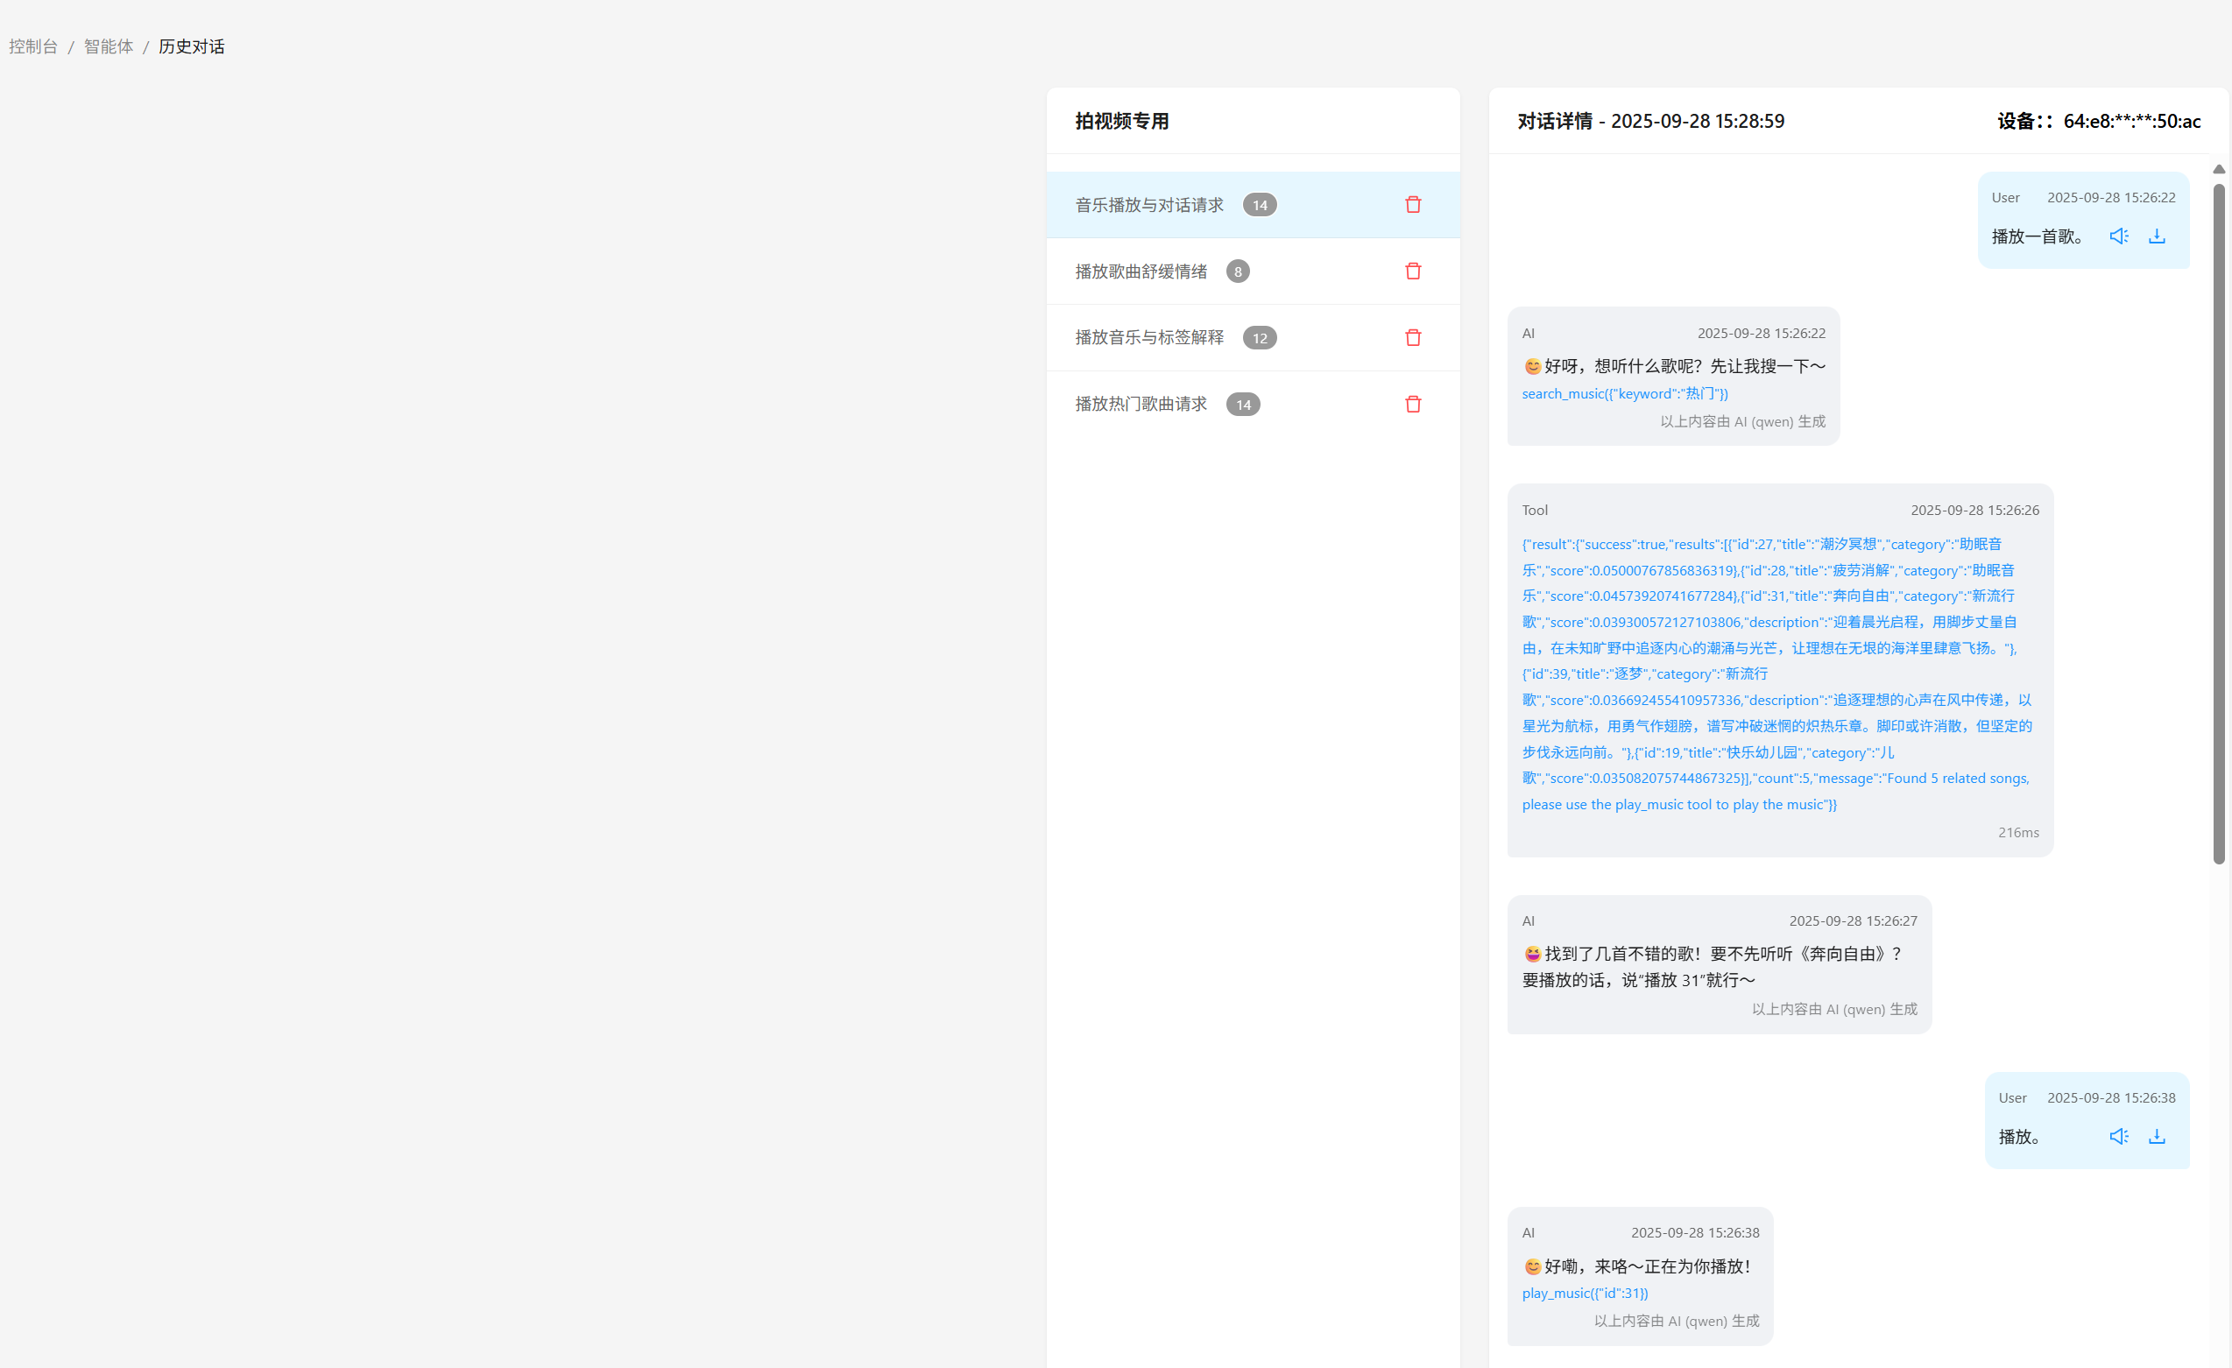Open the 音乐播放与对话请求 conversation
Screen dimensions: 2232x1368
(1148, 205)
